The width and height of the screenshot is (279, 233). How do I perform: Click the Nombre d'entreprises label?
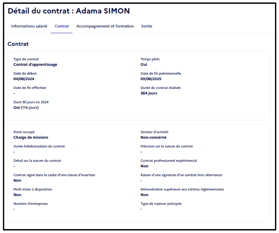pyautogui.click(x=31, y=204)
